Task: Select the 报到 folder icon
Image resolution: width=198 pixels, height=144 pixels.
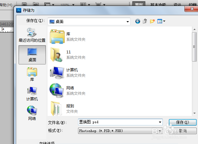Action: click(57, 108)
